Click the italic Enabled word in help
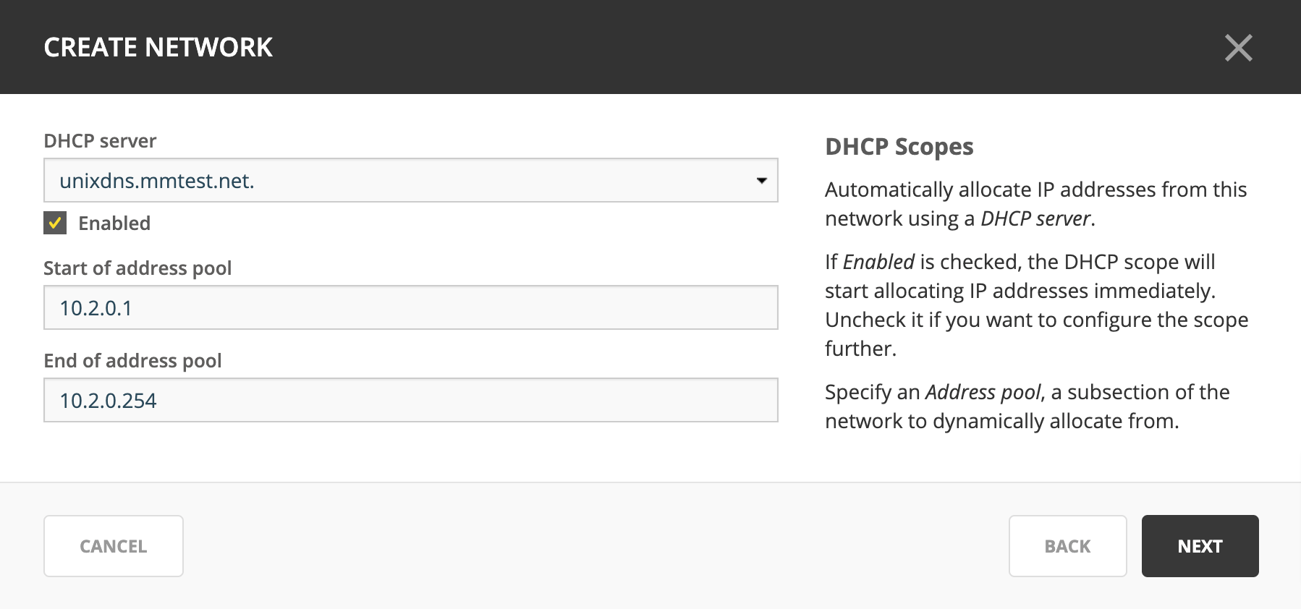The height and width of the screenshot is (609, 1301). pyautogui.click(x=878, y=262)
